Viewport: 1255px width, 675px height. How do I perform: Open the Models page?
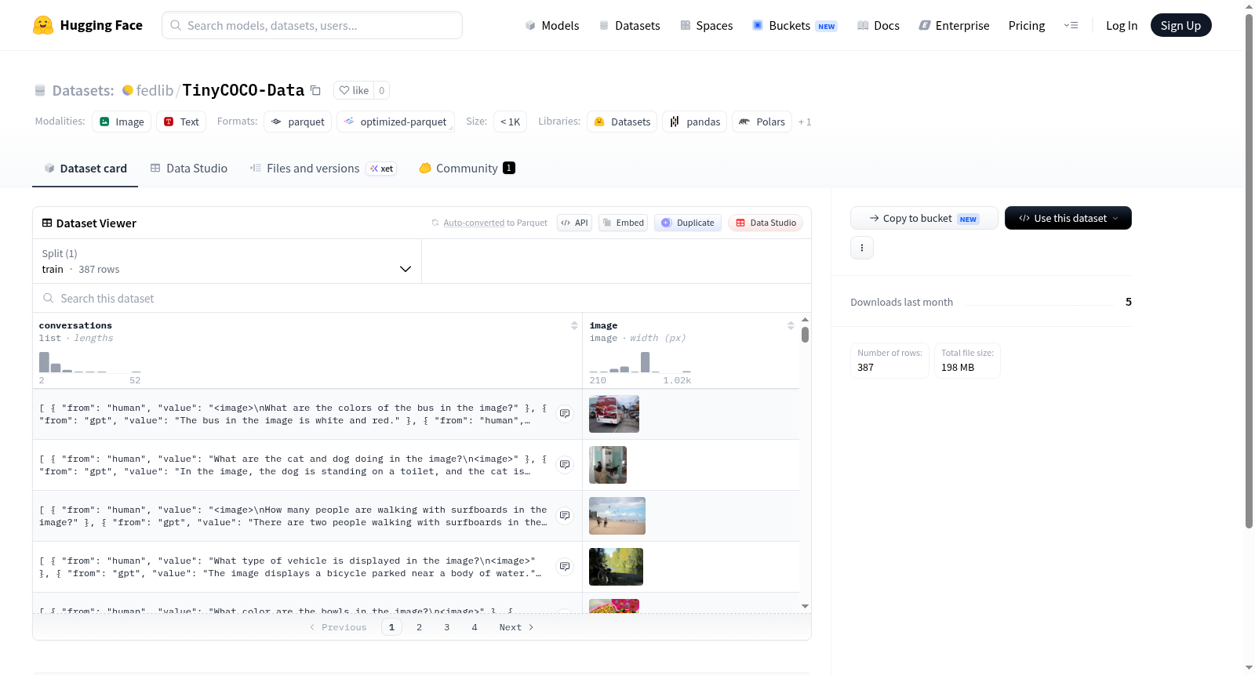point(552,25)
